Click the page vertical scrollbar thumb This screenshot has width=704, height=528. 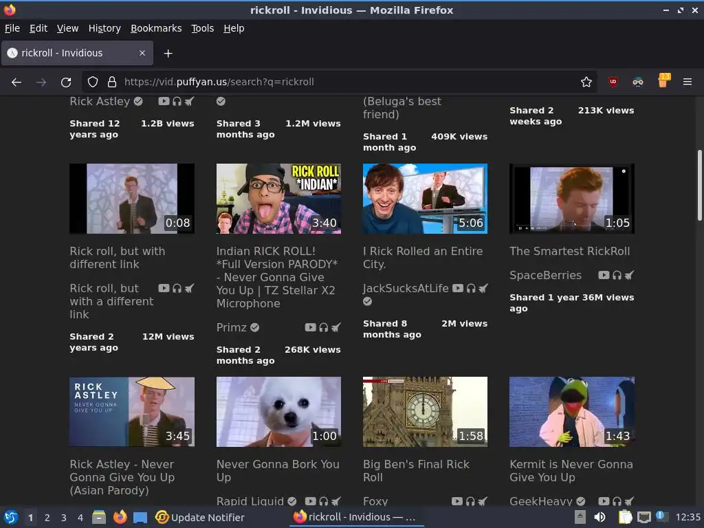click(x=699, y=185)
